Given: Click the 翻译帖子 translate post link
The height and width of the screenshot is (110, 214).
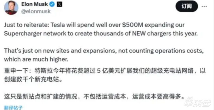Looking at the screenshot, I should tap(13, 108).
